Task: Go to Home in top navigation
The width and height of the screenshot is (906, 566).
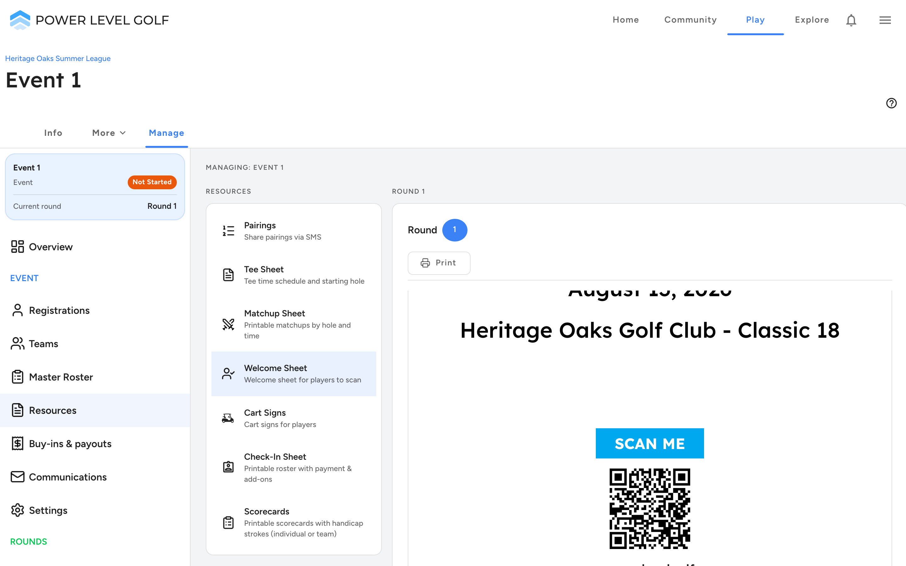Action: click(626, 20)
